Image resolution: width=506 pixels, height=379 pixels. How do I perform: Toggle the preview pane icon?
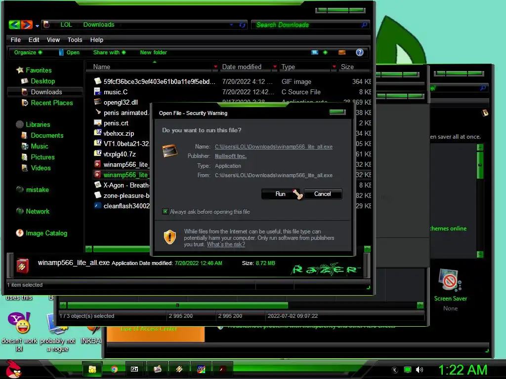coord(342,52)
